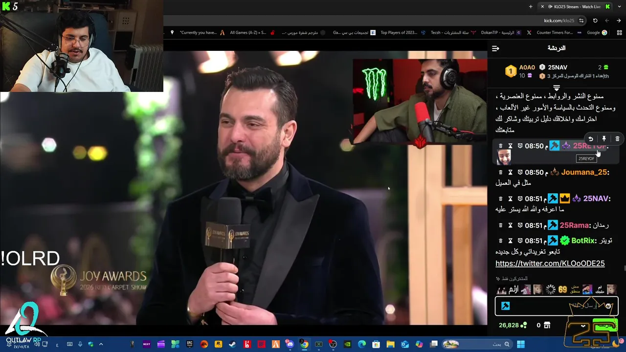Timeout hourglass icon on Joumana_25's message
626x352 pixels.
[510, 173]
